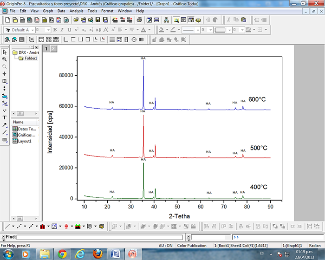
Task: Select Folder1 in Project Explorer tree
Action: click(x=31, y=58)
